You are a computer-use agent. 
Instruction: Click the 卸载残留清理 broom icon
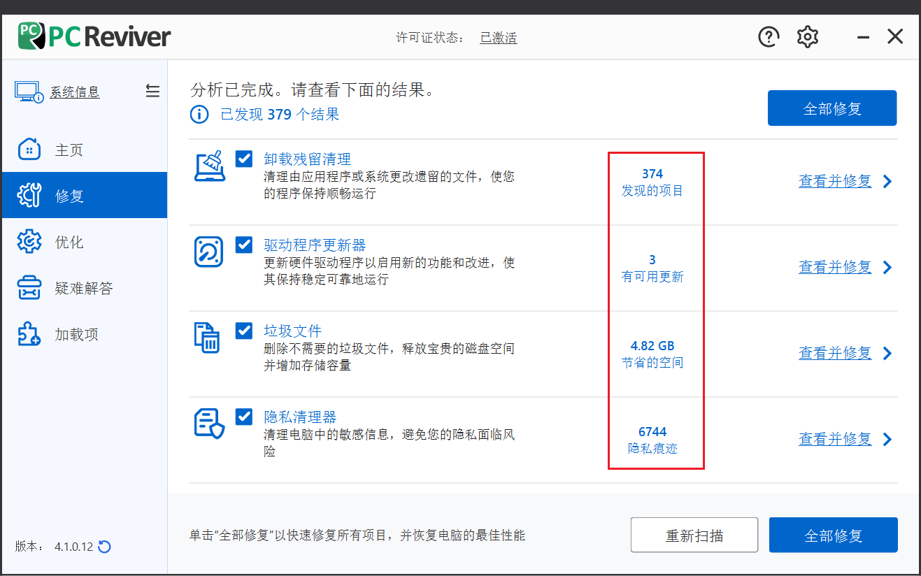click(x=209, y=166)
